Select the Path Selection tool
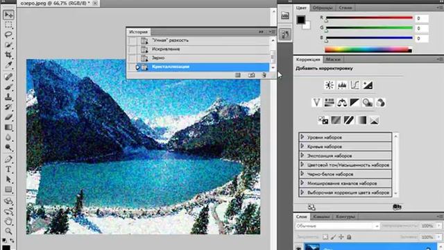The width and height of the screenshot is (444, 250). tap(8, 179)
